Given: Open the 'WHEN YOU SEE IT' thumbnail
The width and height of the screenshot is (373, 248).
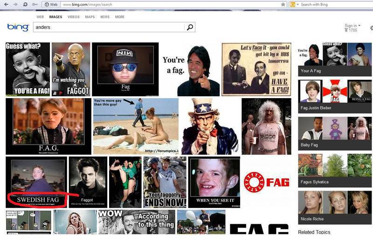Looking at the screenshot, I should (214, 182).
